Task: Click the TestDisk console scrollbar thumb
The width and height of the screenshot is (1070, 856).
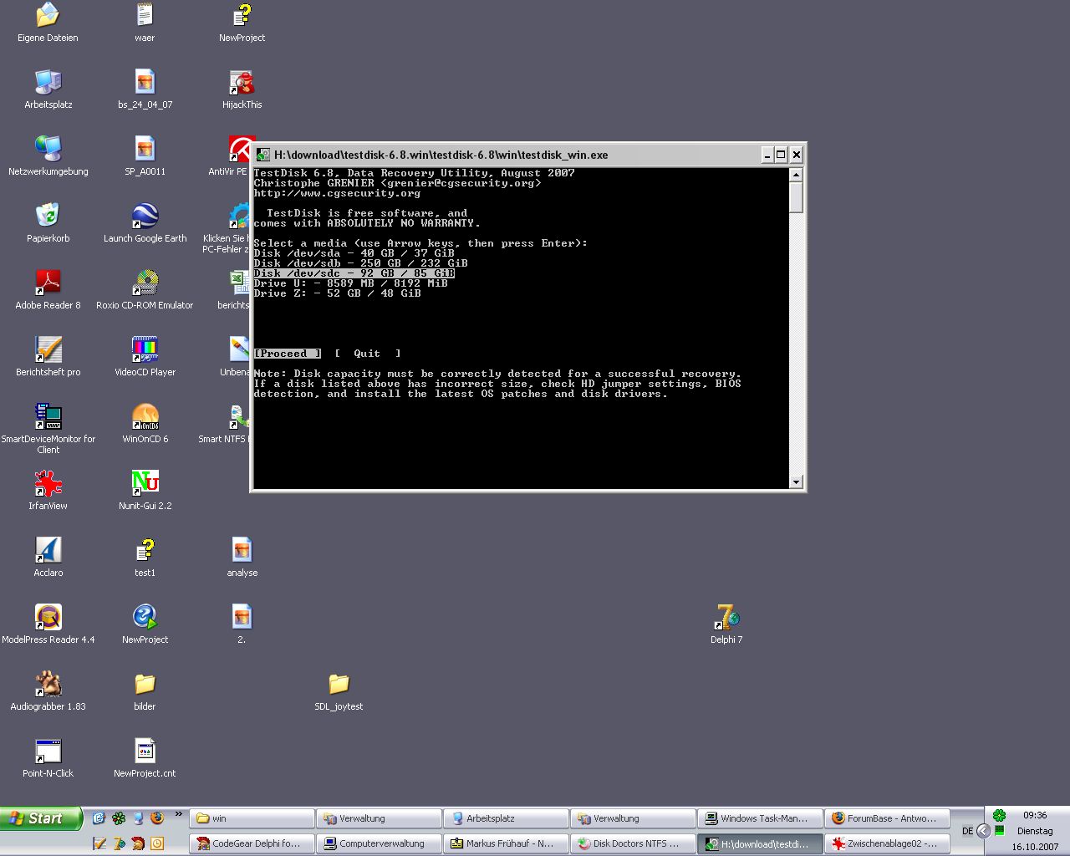Action: pos(796,197)
